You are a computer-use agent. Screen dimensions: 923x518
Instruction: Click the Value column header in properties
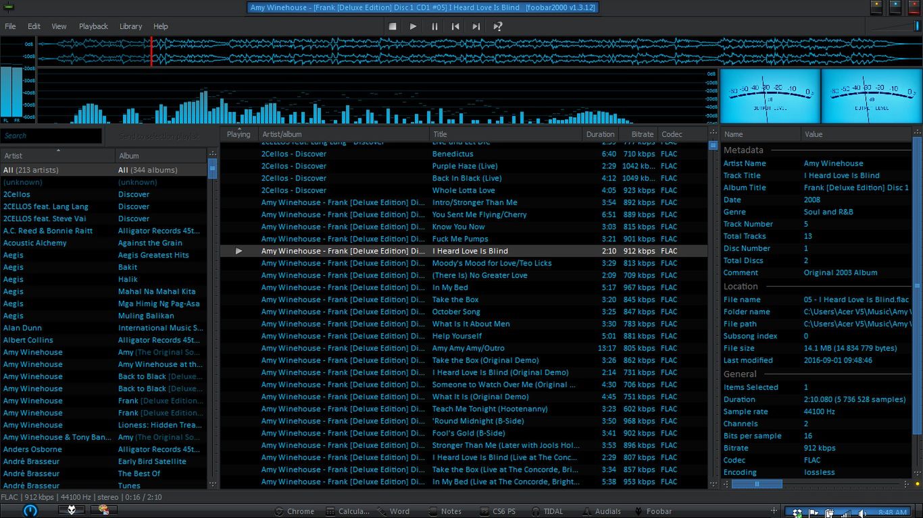pyautogui.click(x=856, y=134)
